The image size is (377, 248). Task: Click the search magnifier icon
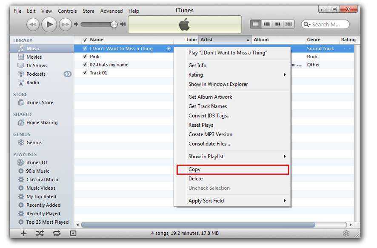[307, 24]
